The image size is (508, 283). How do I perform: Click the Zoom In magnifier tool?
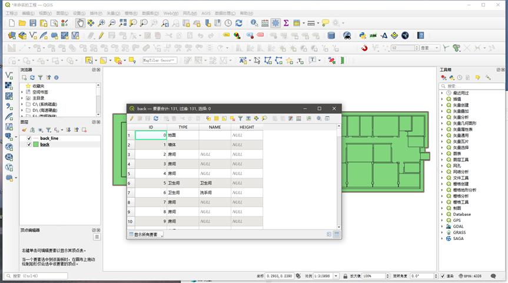(x=101, y=23)
